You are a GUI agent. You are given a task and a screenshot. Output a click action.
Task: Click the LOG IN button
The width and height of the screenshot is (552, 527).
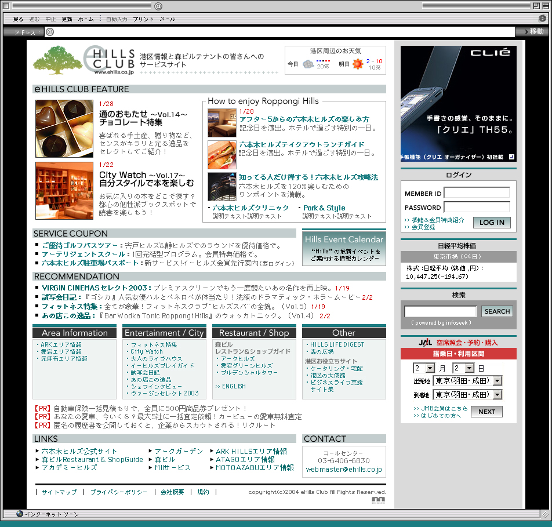tap(492, 223)
